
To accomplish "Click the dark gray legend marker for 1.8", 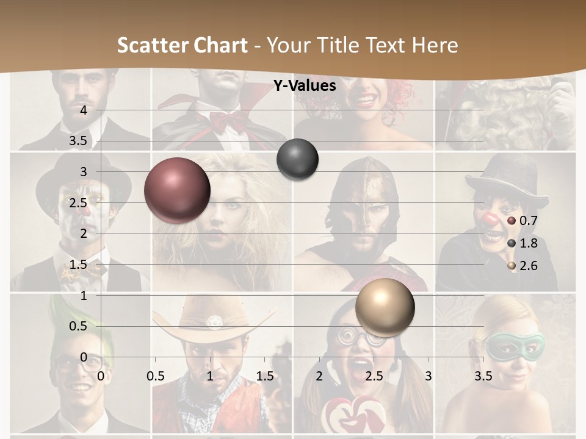I will point(512,243).
